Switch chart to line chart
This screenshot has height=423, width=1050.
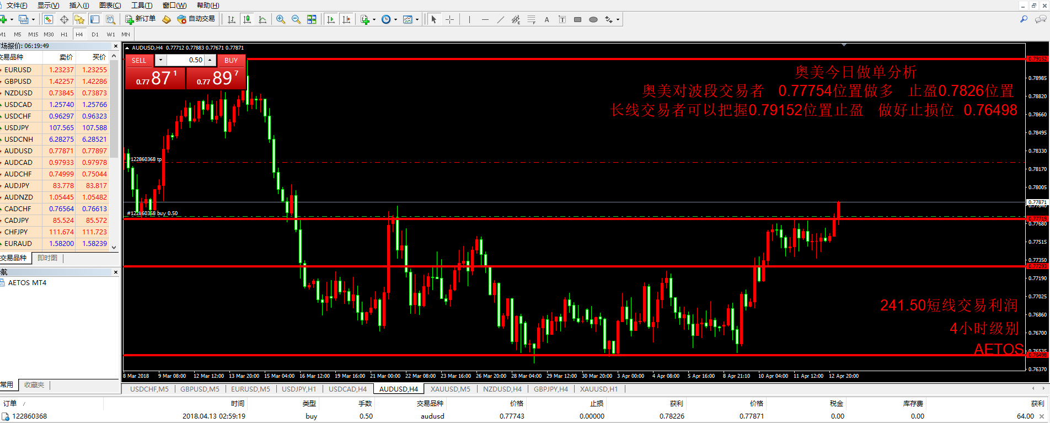coord(262,19)
